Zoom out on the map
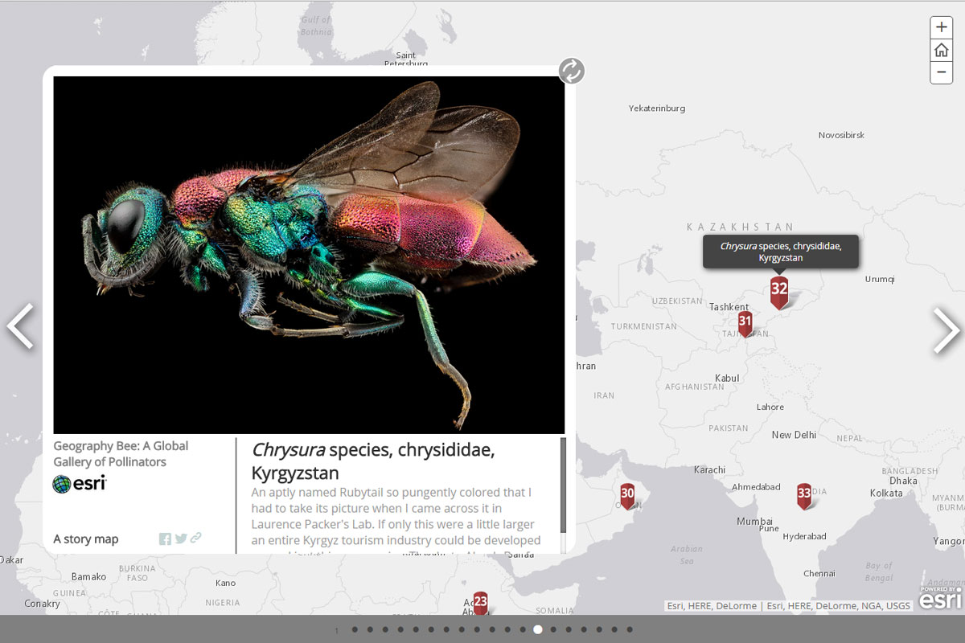 click(x=942, y=72)
